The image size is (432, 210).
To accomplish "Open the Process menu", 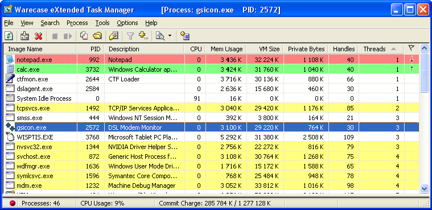I will (x=77, y=23).
